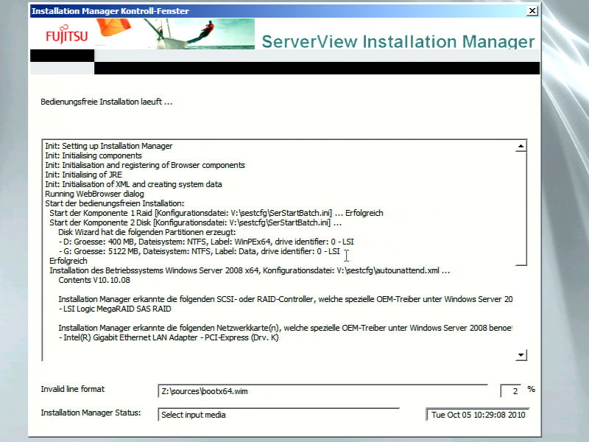Click the ServerView Installation Manager heading
This screenshot has height=442, width=589.
398,41
